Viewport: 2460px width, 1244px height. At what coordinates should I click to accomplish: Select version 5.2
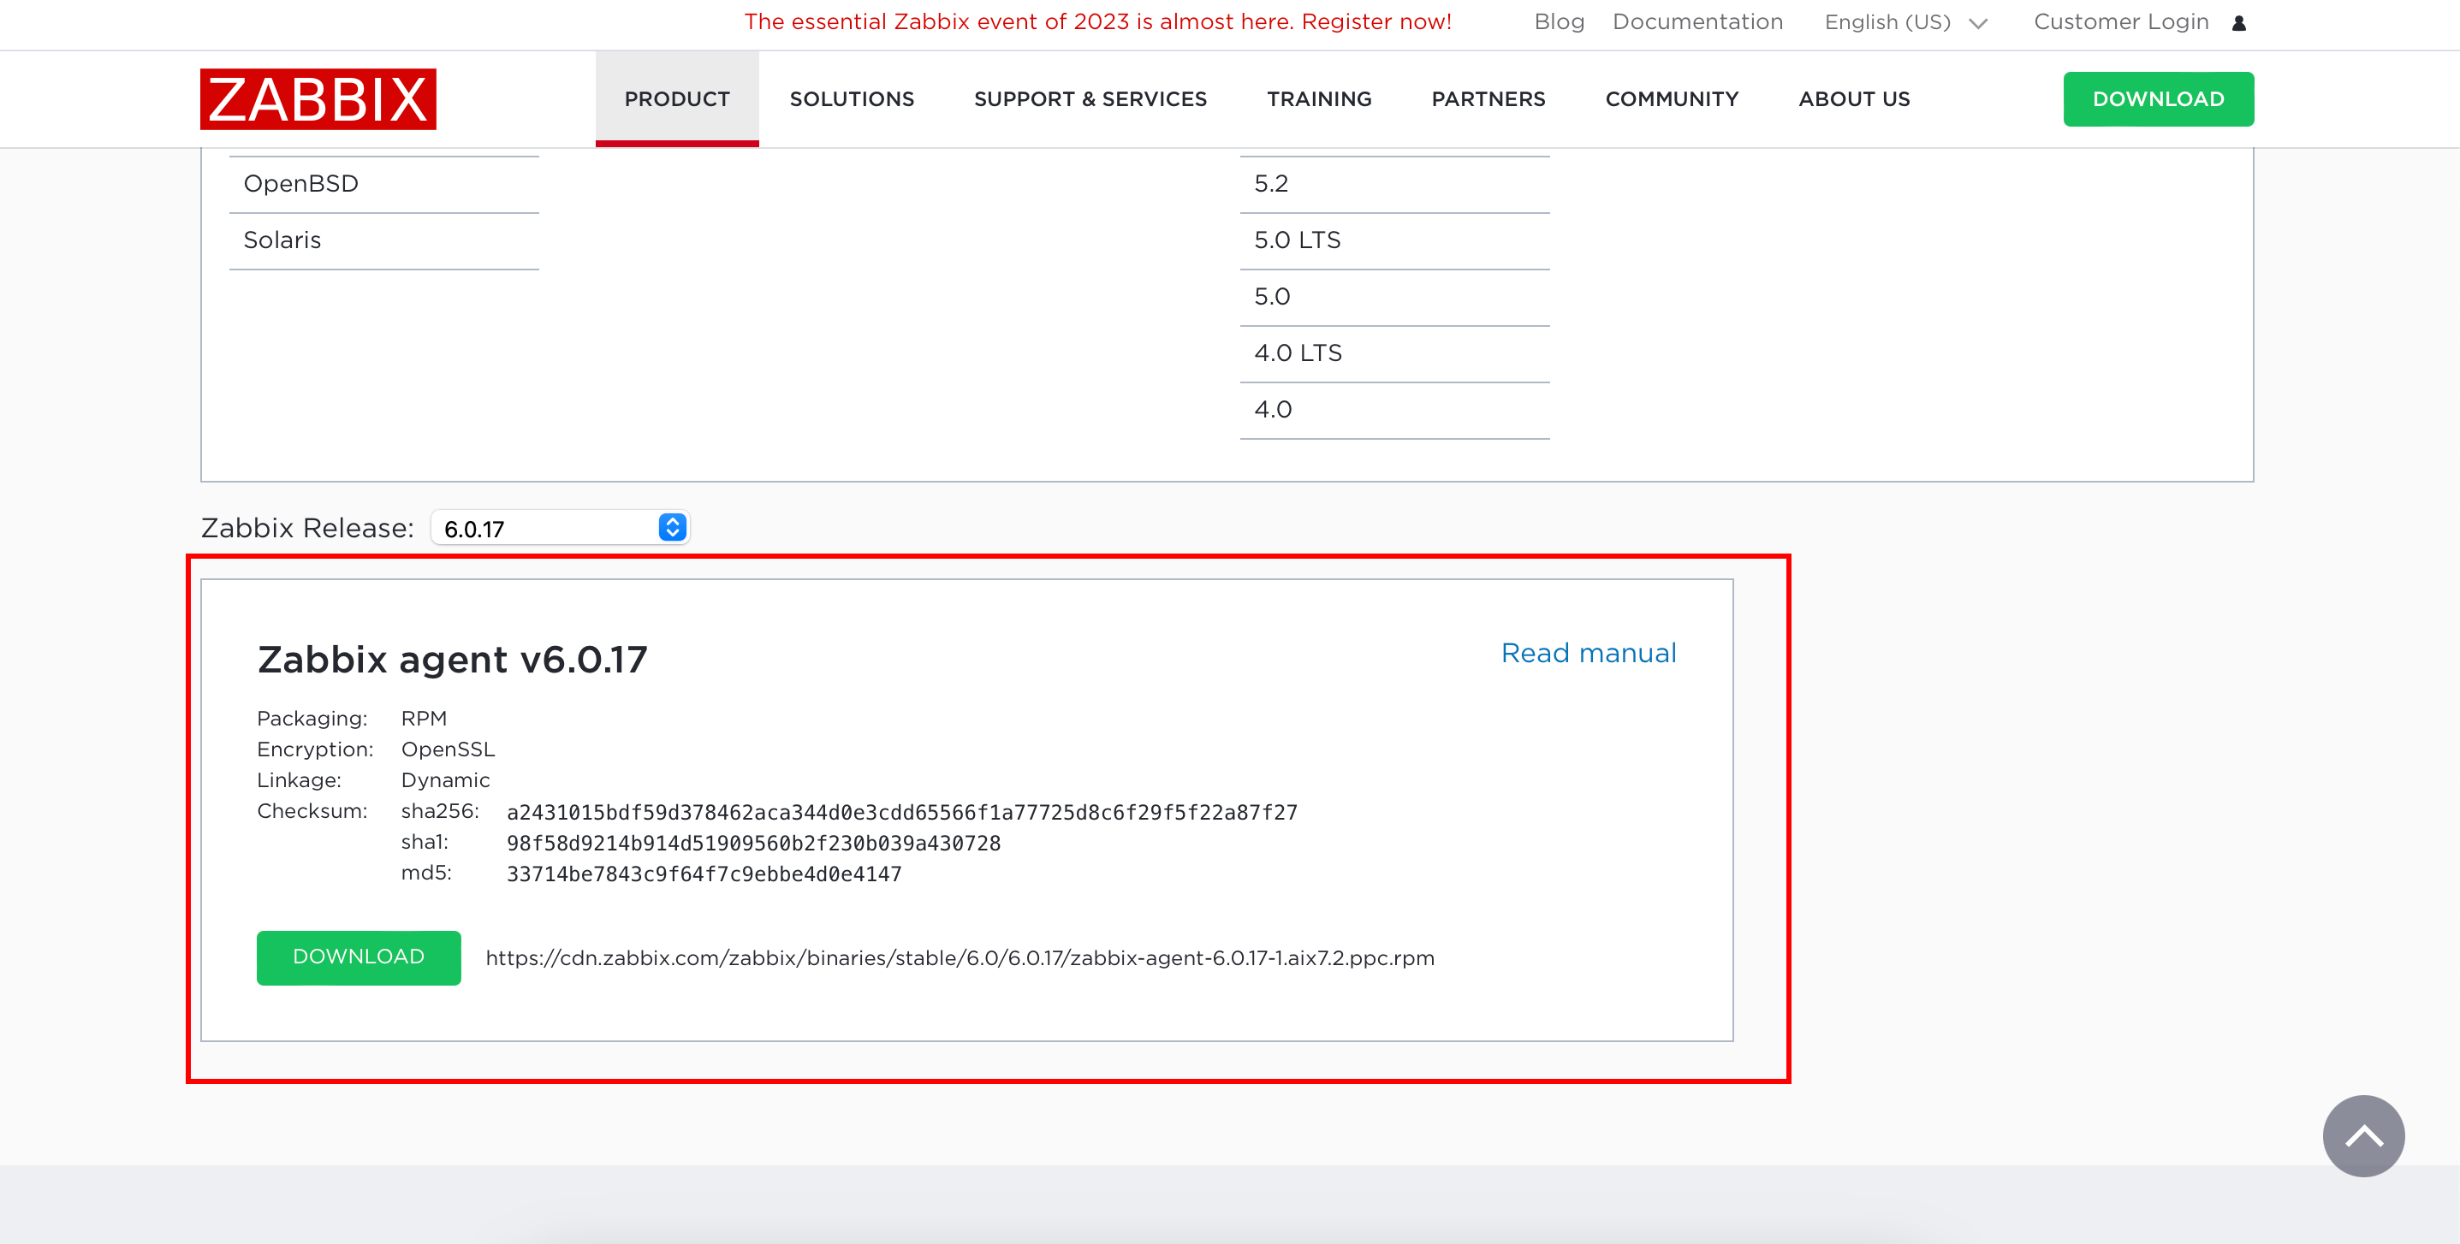pos(1394,184)
